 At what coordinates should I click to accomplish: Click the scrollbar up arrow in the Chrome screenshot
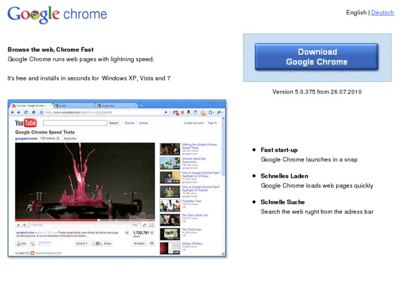pyautogui.click(x=223, y=119)
